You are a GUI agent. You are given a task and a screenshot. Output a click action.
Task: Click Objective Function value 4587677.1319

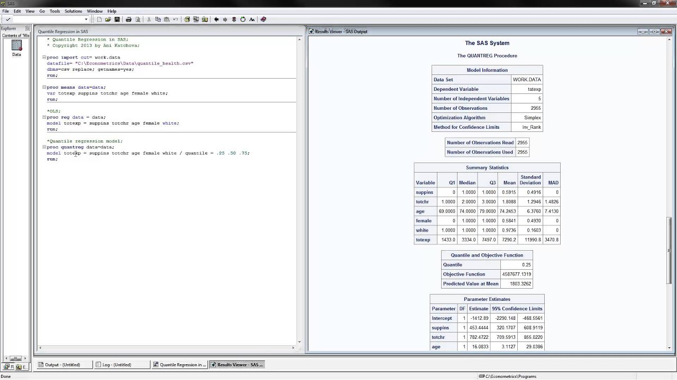point(516,274)
